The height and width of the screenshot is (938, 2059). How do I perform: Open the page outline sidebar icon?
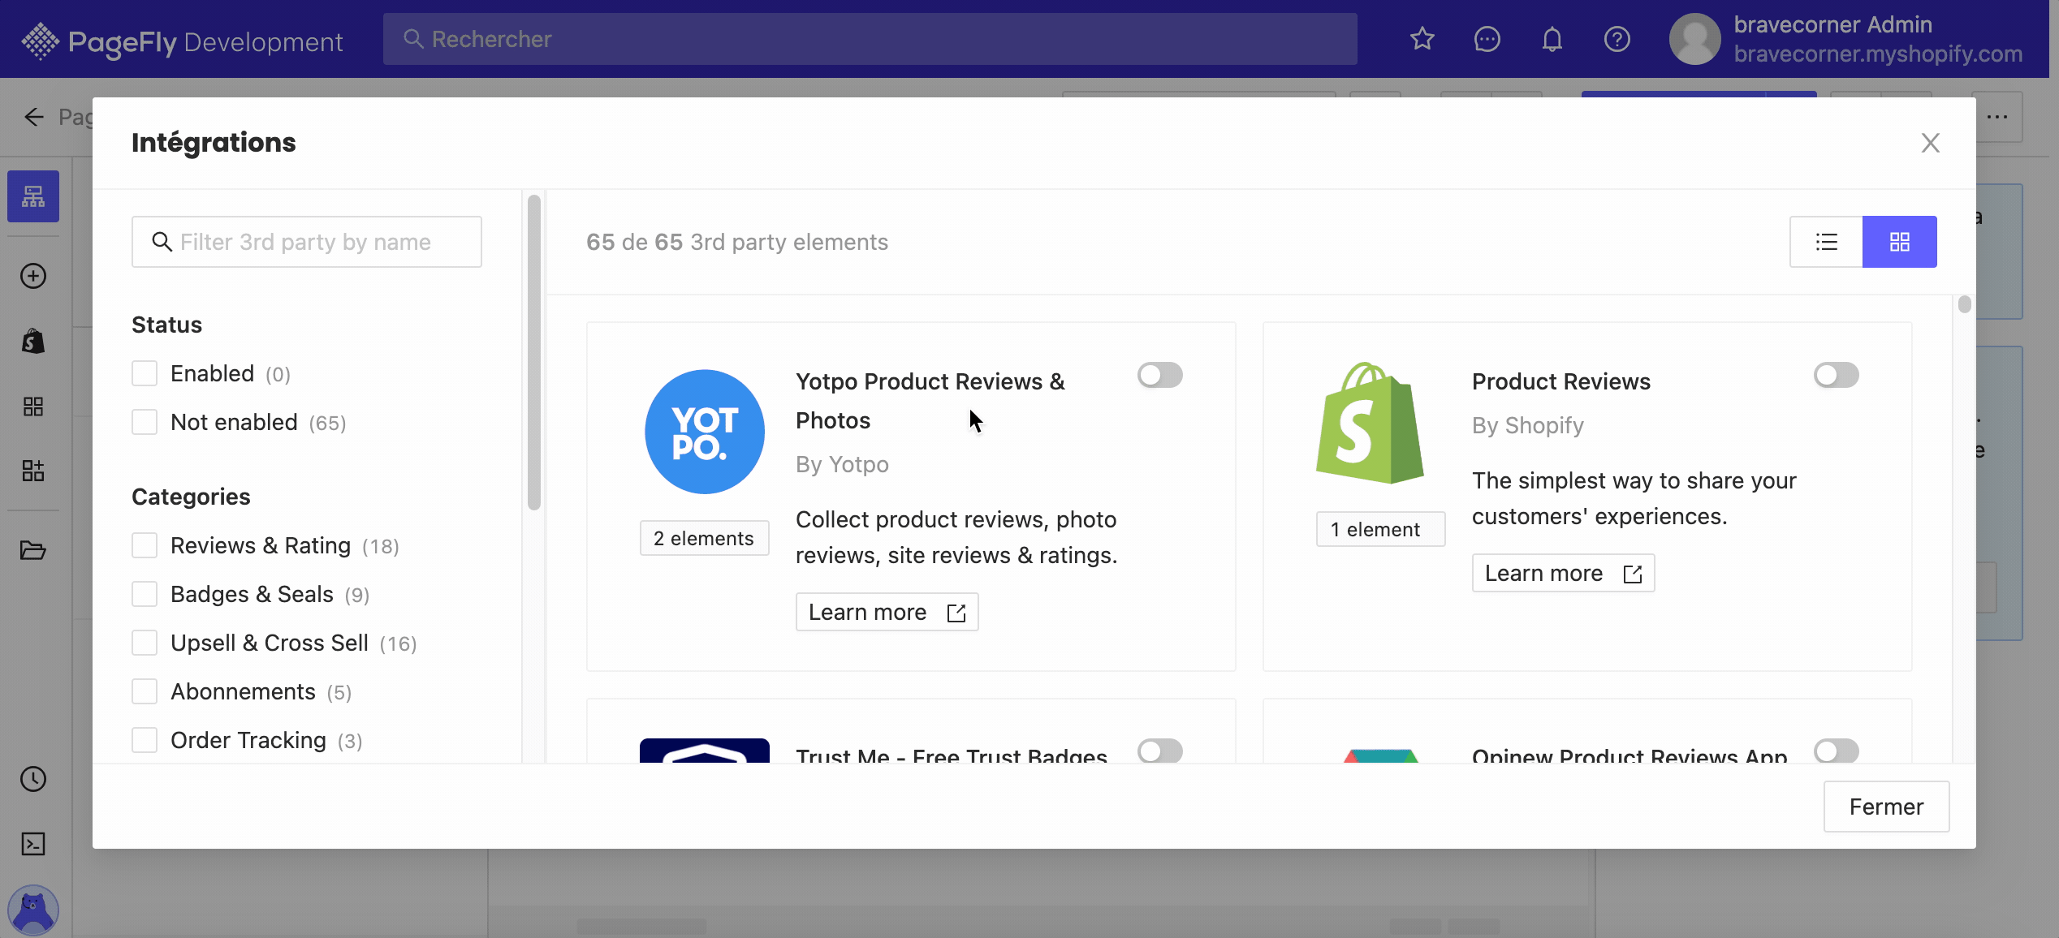[x=33, y=196]
